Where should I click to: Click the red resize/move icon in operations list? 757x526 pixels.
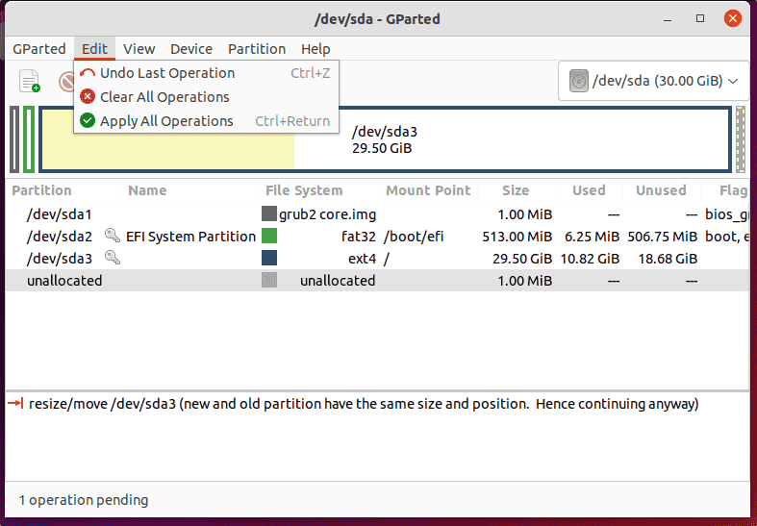pyautogui.click(x=15, y=404)
